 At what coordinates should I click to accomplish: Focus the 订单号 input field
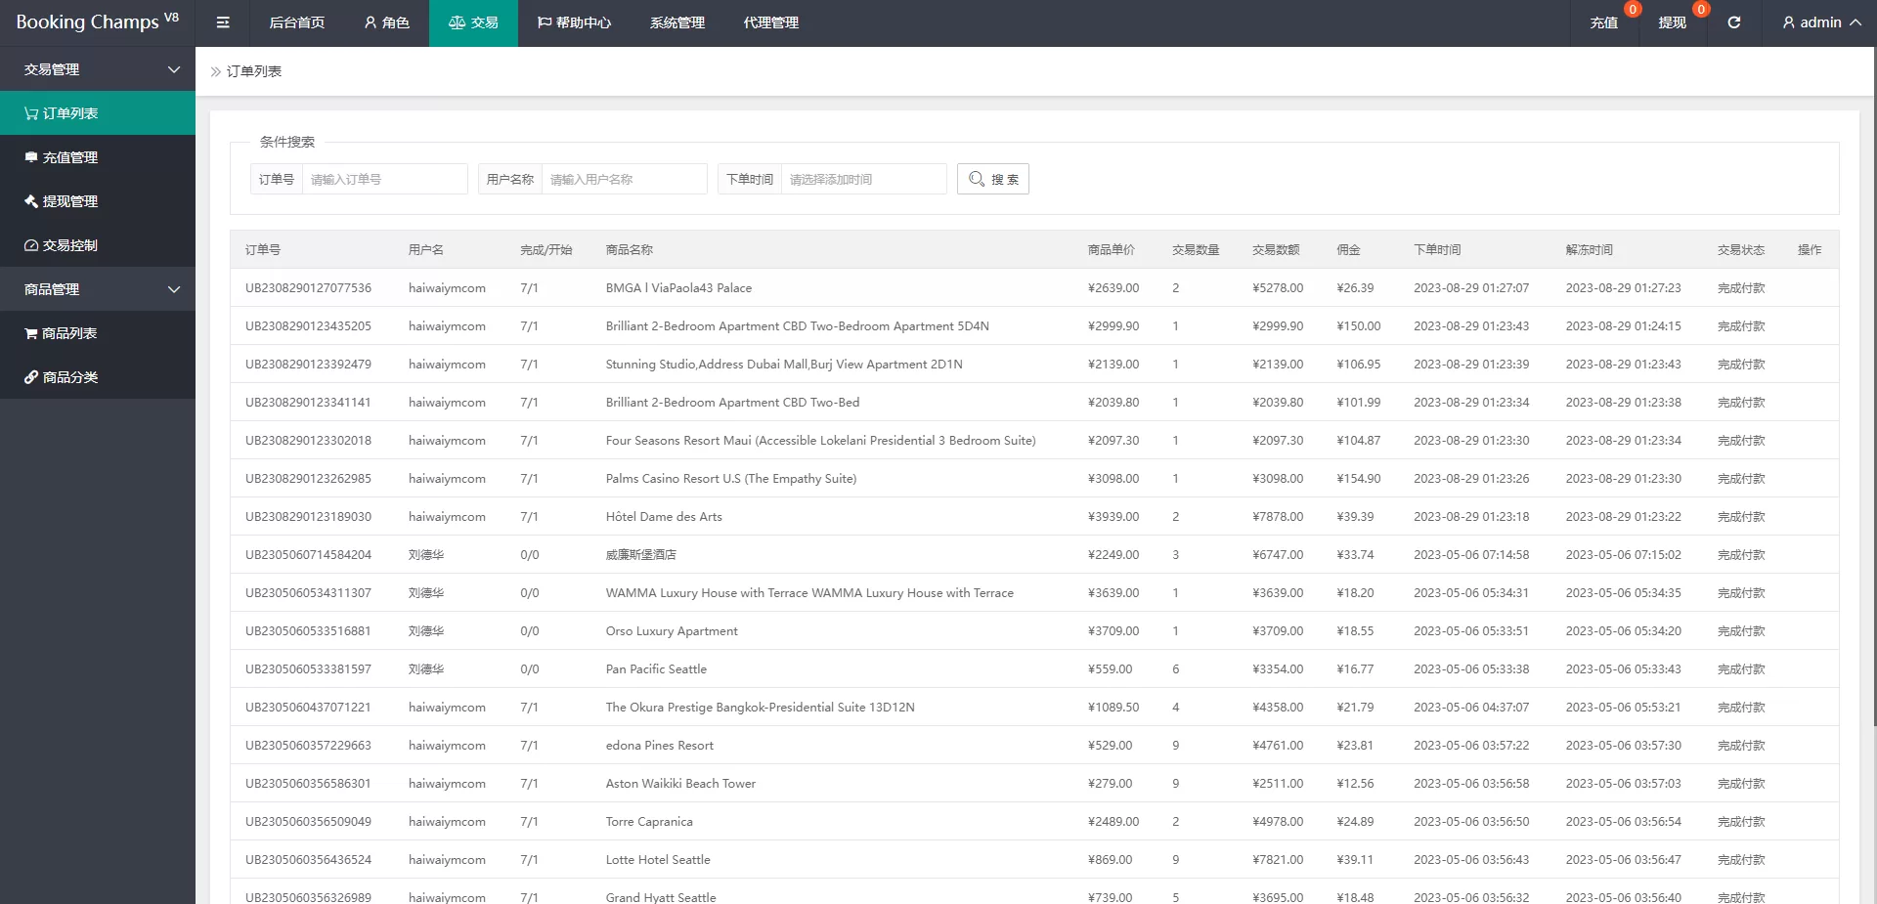(383, 179)
